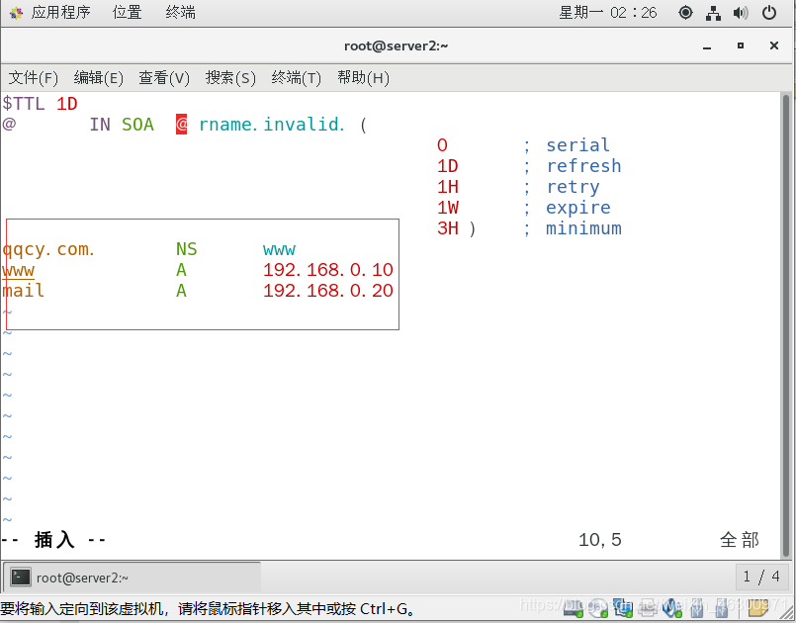The height and width of the screenshot is (623, 796).
Task: Maximize the root@server2 terminal window
Action: click(x=741, y=45)
